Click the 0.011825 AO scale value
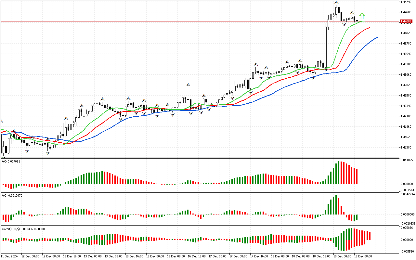416x260 pixels. (407, 160)
